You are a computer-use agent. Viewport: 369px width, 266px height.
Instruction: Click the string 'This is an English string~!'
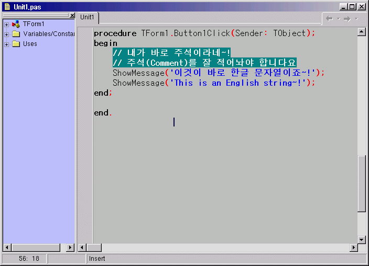coord(237,83)
